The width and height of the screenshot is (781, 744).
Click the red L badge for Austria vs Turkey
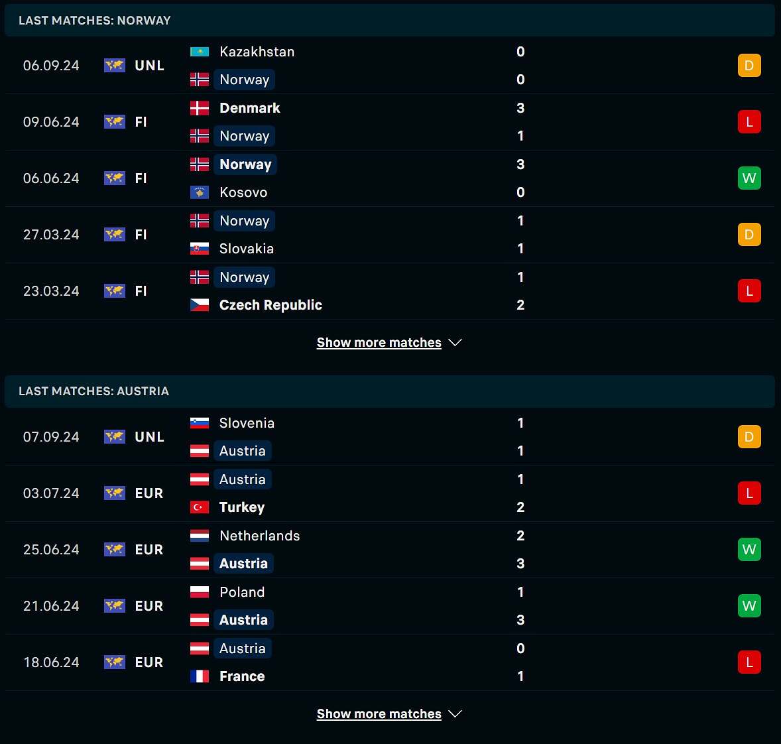tap(749, 493)
